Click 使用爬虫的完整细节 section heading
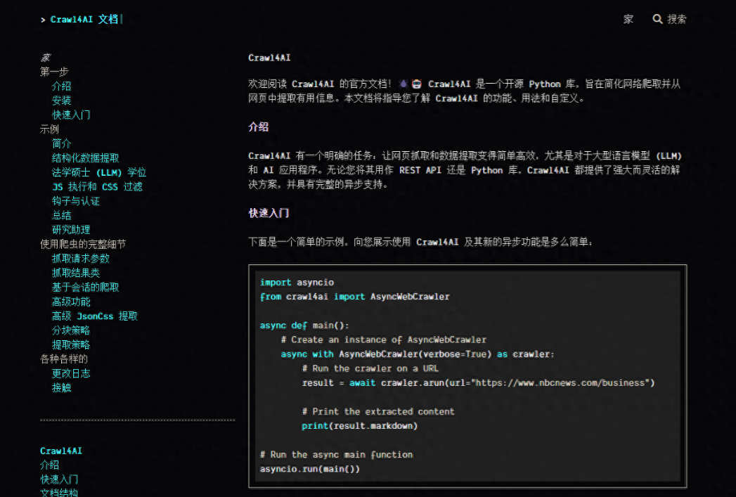 click(x=83, y=244)
